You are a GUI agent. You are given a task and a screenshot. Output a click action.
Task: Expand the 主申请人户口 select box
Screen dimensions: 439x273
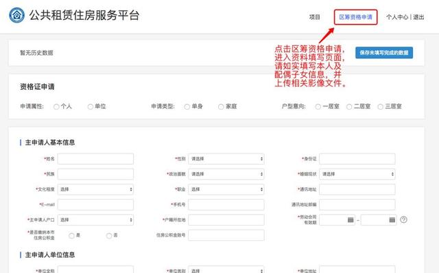(x=95, y=219)
